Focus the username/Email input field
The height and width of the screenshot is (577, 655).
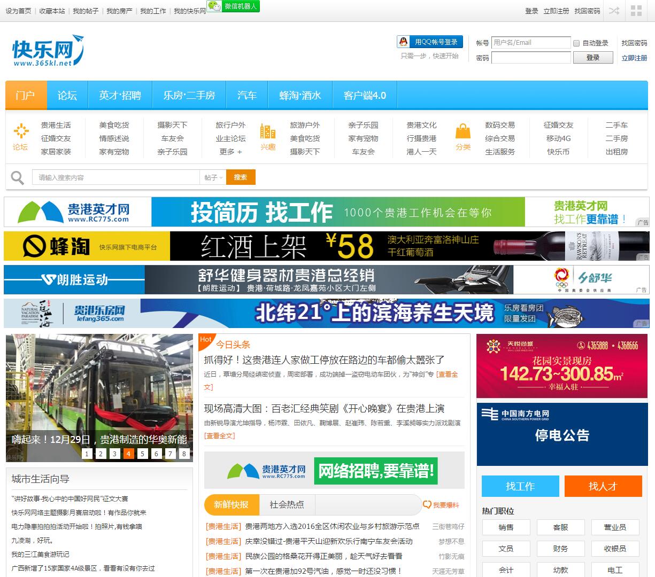[x=531, y=43]
